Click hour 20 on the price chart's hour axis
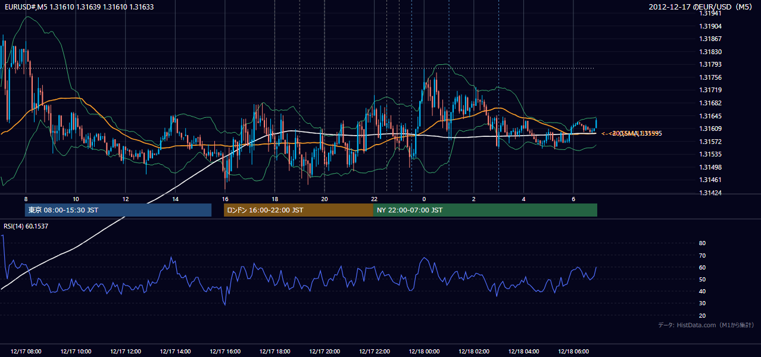 [325, 199]
